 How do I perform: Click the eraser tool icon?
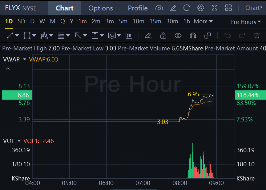point(148,36)
